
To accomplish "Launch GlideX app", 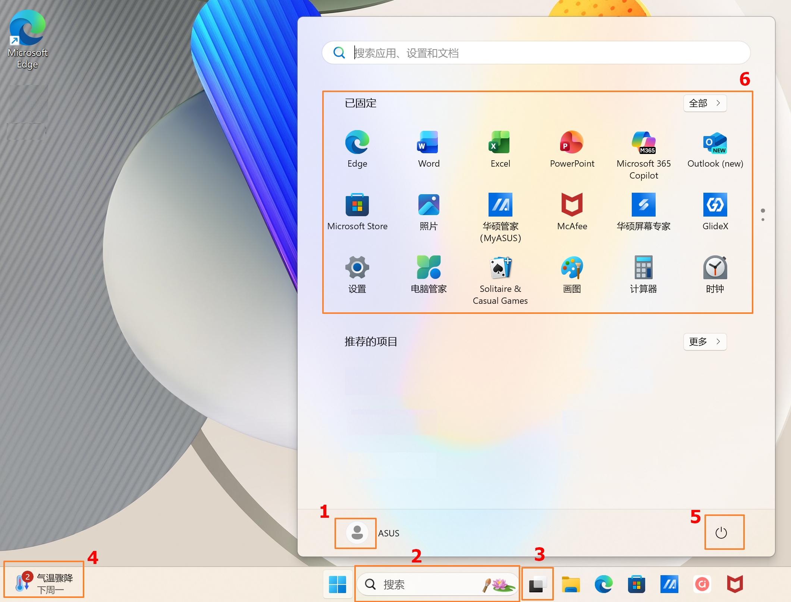I will tap(715, 205).
